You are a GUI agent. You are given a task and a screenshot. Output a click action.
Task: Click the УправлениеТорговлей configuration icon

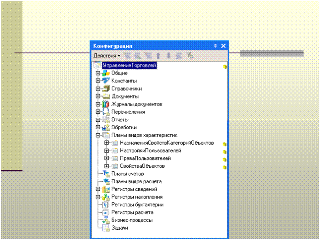point(97,65)
